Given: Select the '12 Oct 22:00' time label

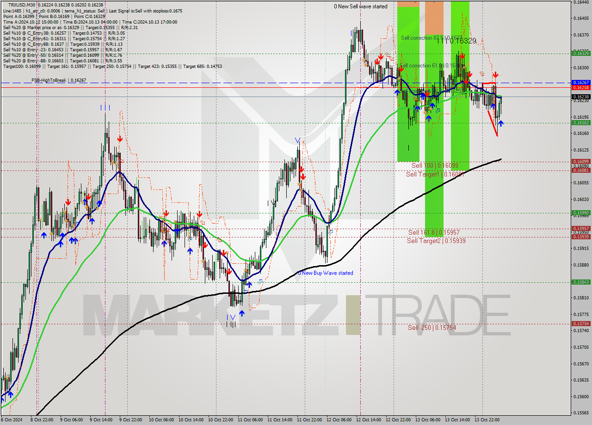Looking at the screenshot, I should pos(398,420).
